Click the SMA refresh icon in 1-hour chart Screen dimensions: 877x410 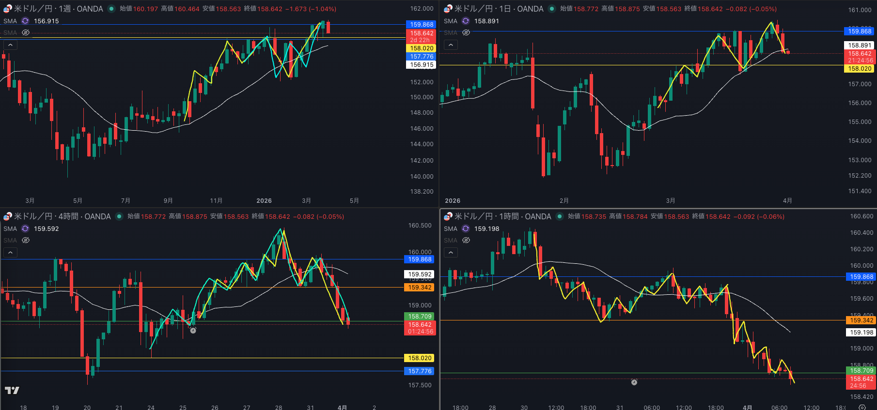click(466, 228)
